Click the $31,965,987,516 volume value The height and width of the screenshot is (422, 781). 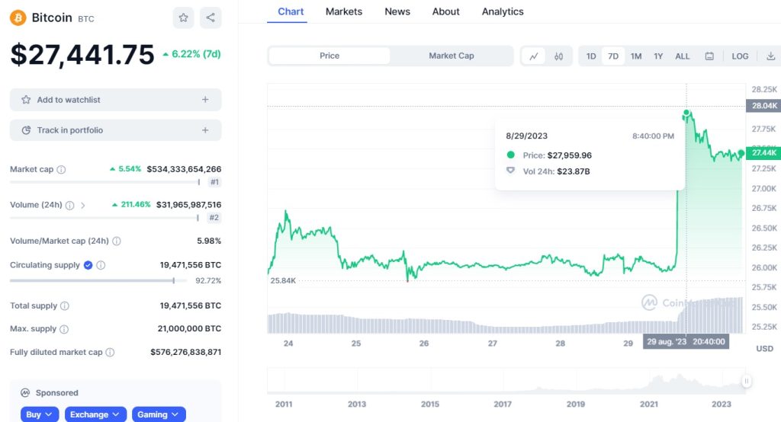click(x=188, y=205)
